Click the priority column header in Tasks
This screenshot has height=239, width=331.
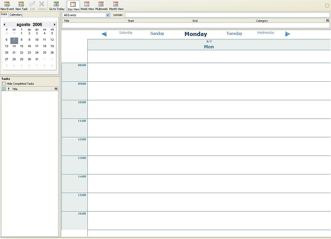click(9, 89)
